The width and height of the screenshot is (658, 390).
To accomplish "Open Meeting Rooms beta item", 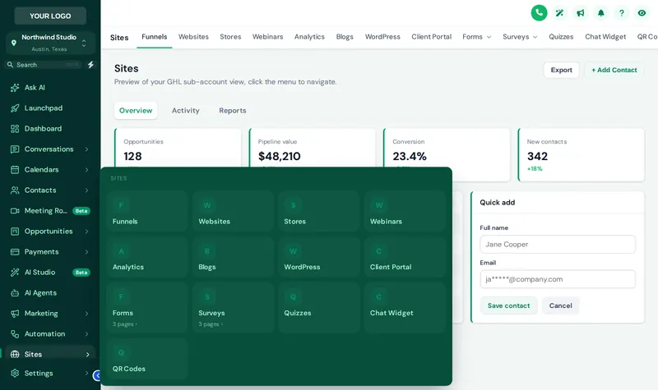I will [50, 211].
